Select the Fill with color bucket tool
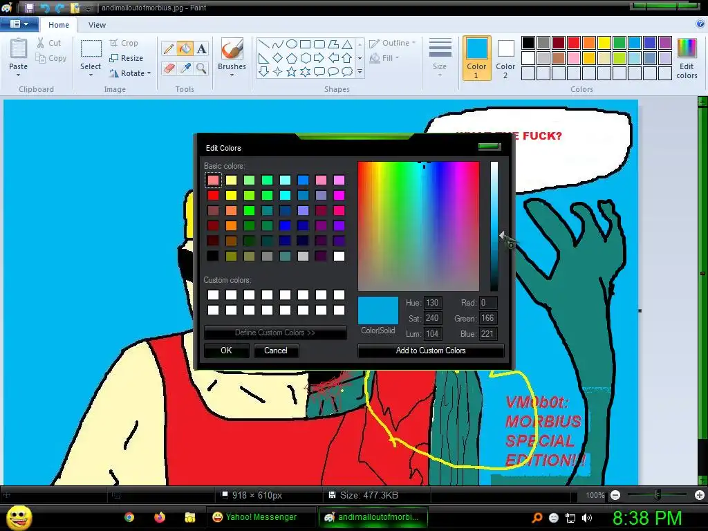This screenshot has height=531, width=708. pyautogui.click(x=185, y=48)
